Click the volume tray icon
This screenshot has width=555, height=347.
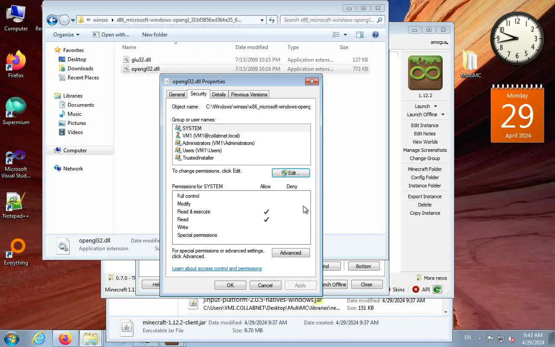(511, 339)
